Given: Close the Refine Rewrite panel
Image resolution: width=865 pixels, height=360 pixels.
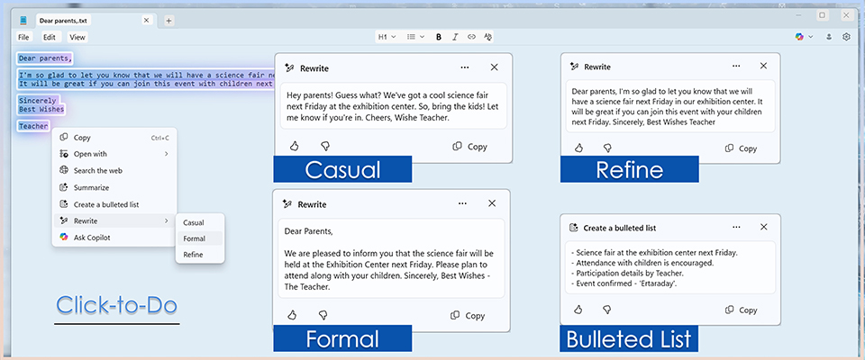Looking at the screenshot, I should (764, 66).
